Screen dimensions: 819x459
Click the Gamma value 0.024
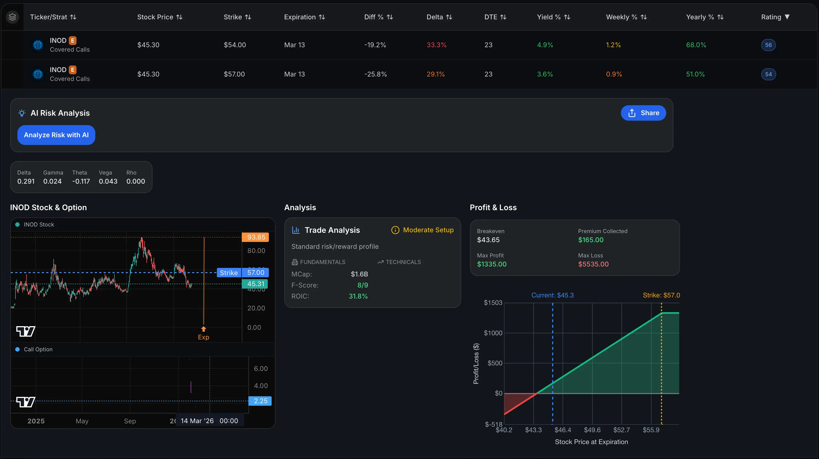coord(53,181)
